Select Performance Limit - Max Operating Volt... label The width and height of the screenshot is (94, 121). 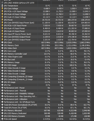pos(20,96)
